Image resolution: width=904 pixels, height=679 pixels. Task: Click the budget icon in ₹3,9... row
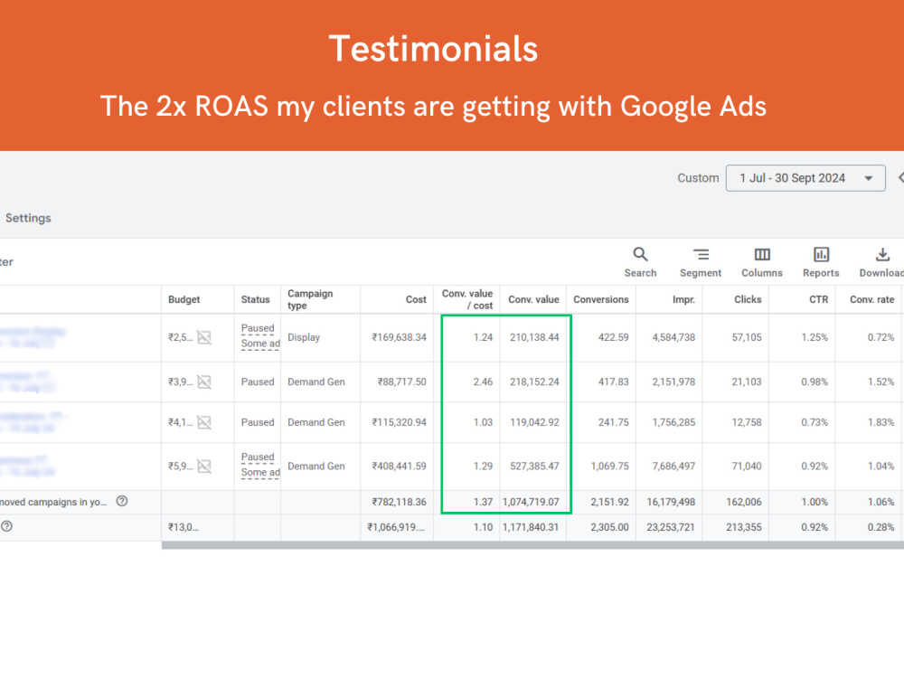pos(204,382)
